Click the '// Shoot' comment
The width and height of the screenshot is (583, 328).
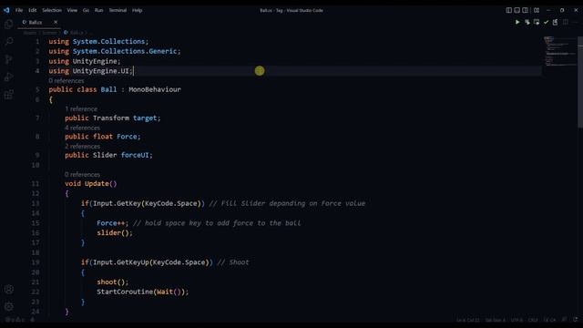[233, 262]
